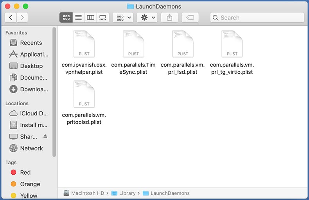Select the Orange tag
The height and width of the screenshot is (200, 309).
pyautogui.click(x=25, y=184)
